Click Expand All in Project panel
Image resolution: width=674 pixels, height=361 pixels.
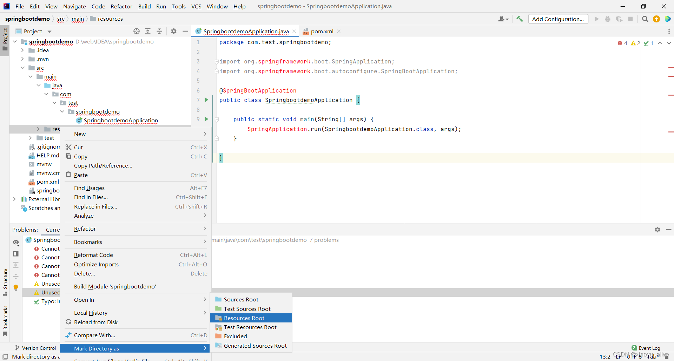tap(148, 31)
